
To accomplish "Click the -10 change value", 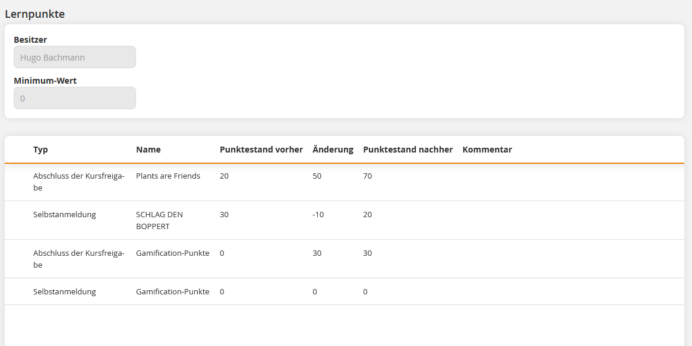I will click(x=318, y=215).
